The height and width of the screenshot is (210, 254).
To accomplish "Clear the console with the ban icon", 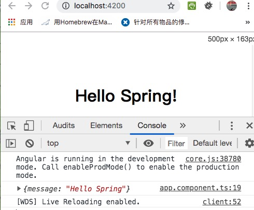I will coord(30,143).
